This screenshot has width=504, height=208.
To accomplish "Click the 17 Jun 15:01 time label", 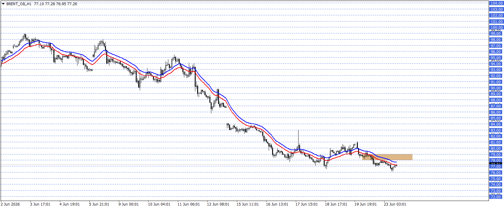I will (x=307, y=204).
